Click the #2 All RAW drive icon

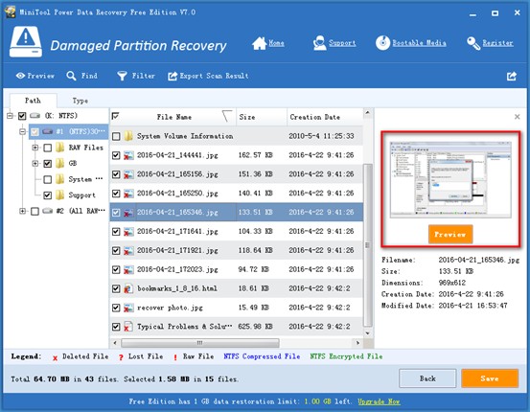(x=48, y=211)
